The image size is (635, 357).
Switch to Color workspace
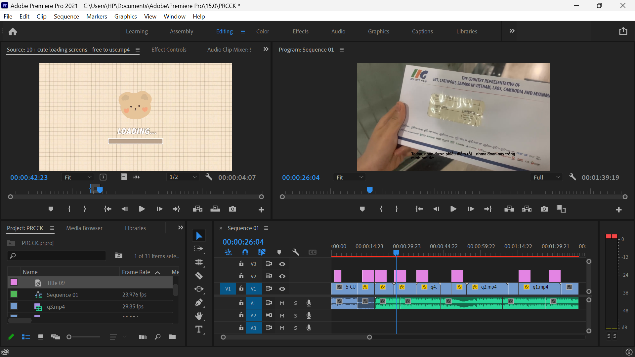263,31
